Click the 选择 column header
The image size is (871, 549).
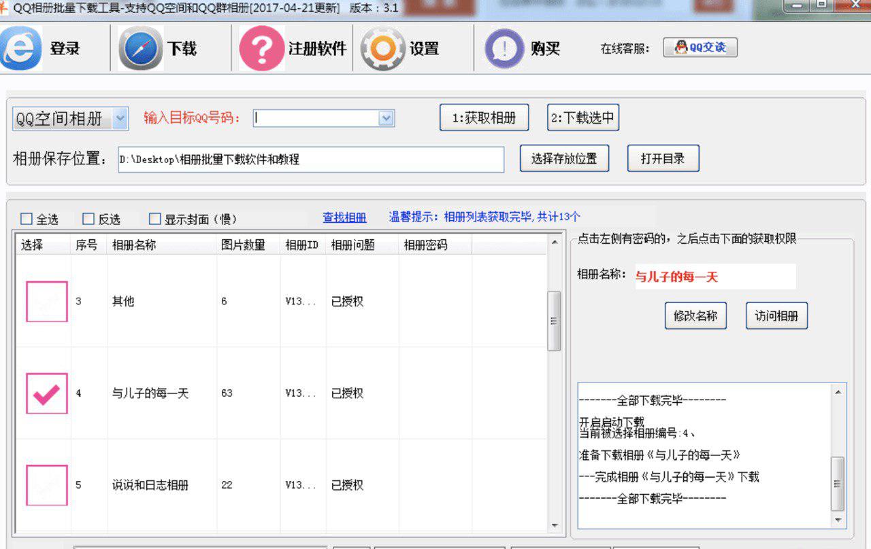pos(43,245)
